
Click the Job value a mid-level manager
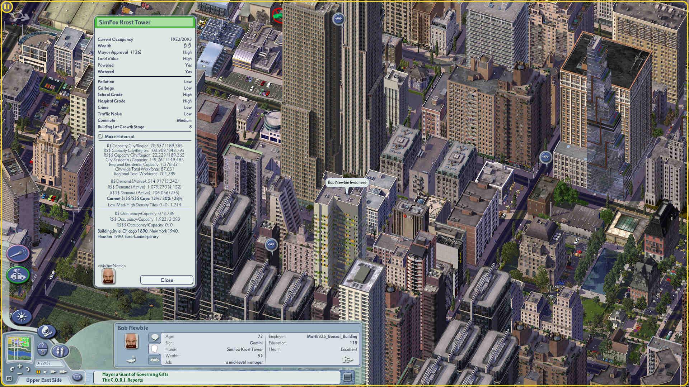(244, 362)
